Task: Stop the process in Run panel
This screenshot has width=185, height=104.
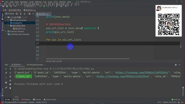Action: coord(6,78)
